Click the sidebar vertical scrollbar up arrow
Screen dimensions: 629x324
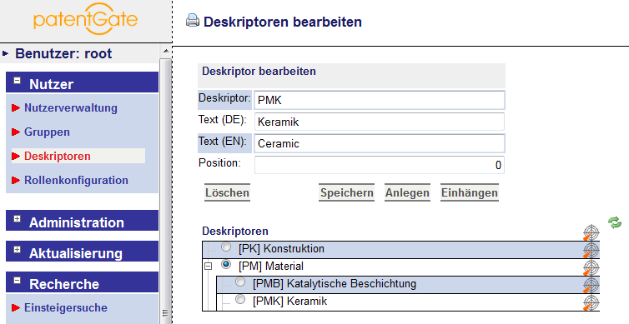click(166, 52)
